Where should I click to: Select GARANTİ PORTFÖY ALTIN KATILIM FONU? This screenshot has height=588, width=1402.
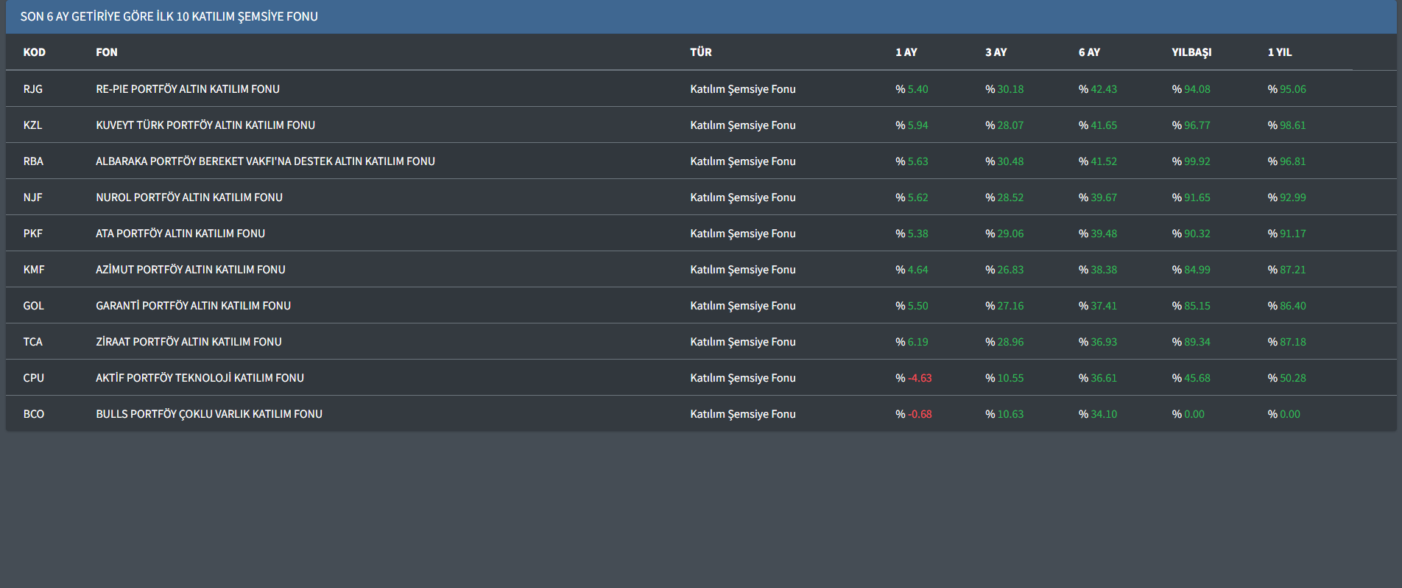193,306
